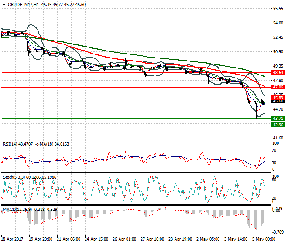Image resolution: width=288 pixels, height=244 pixels.
Task: Click the 19 Apr 20:00 time label
Action: click(x=41, y=239)
